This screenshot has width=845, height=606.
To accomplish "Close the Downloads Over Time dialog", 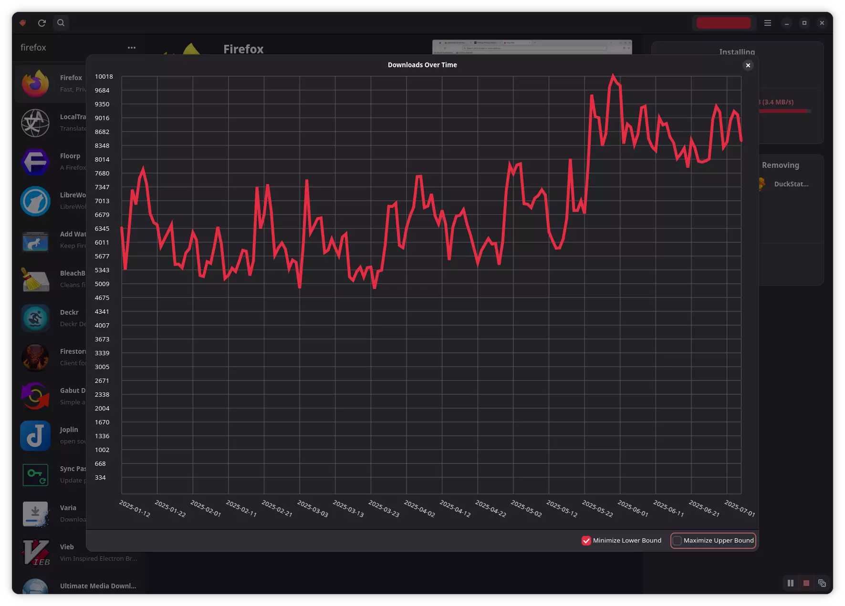I will click(x=748, y=65).
